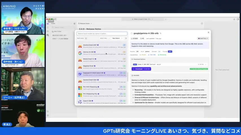Viewport: 241px width, 135px height.
Task: Click the reasoning badge on Magistral Small
Action: [124, 66]
